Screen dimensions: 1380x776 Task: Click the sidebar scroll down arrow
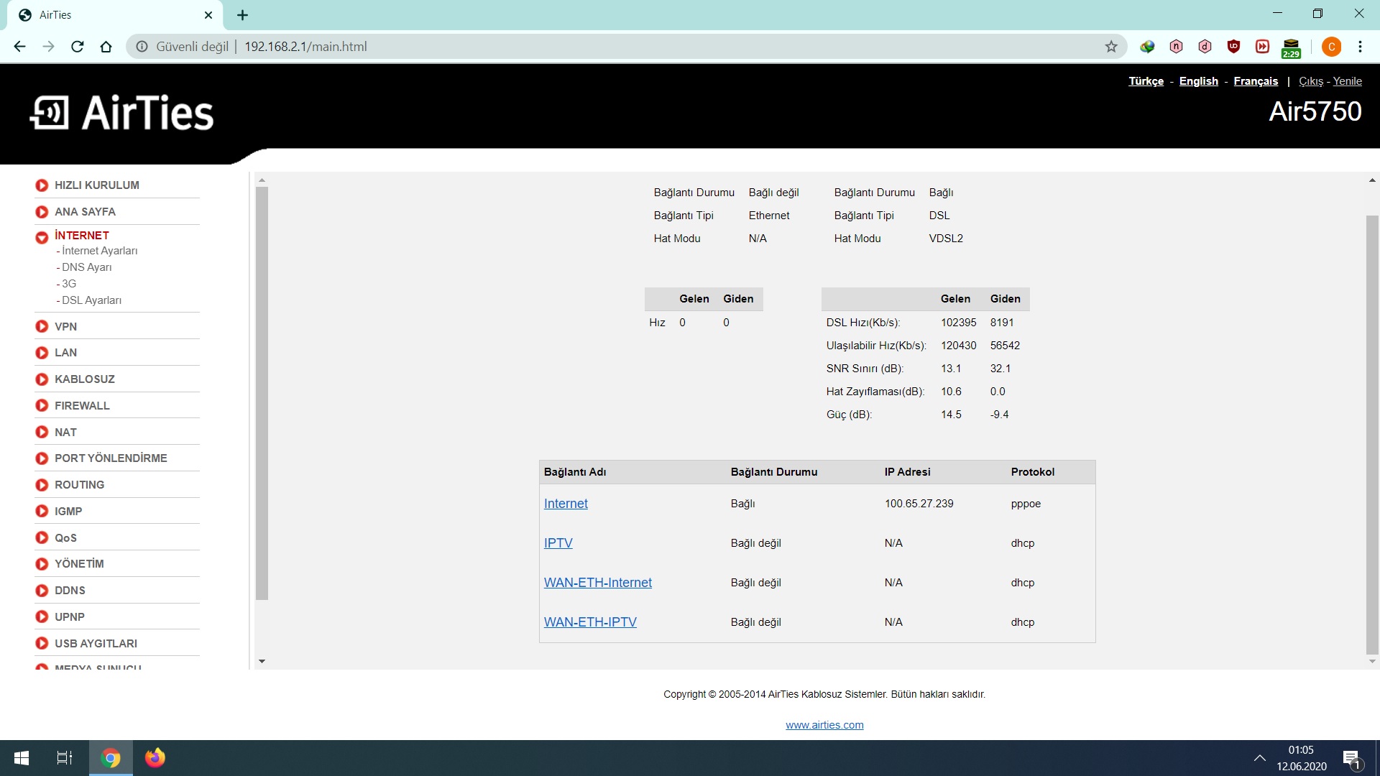tap(262, 661)
